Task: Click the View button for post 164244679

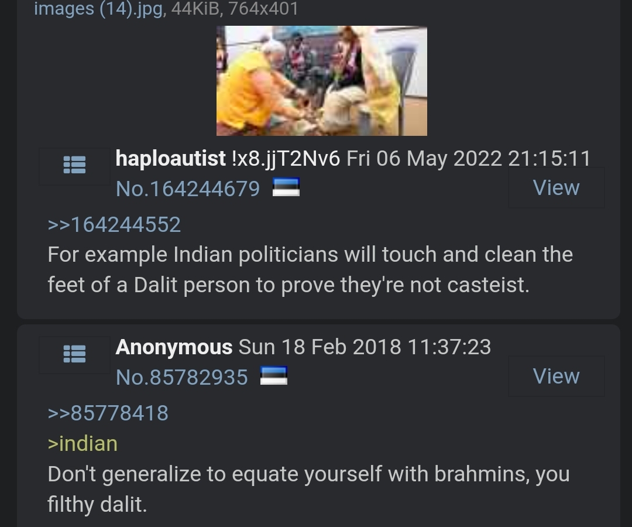Action: point(557,188)
